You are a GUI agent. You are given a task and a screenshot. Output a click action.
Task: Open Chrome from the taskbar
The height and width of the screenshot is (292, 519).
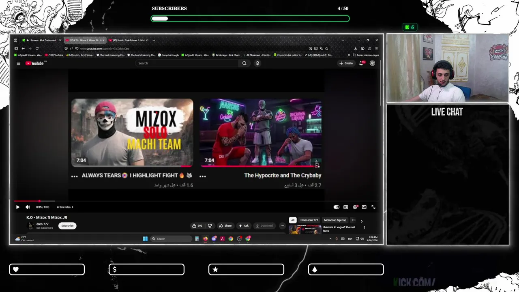(x=231, y=239)
